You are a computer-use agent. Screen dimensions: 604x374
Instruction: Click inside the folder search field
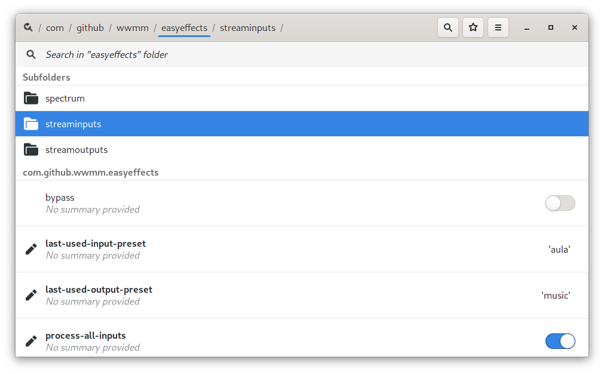pos(239,54)
